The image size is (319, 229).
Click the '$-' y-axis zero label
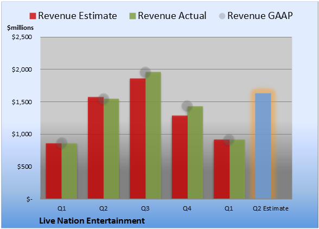29,199
